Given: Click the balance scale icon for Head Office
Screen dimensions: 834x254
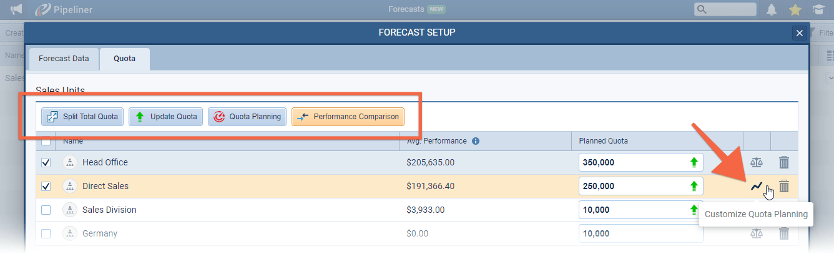Looking at the screenshot, I should [756, 162].
